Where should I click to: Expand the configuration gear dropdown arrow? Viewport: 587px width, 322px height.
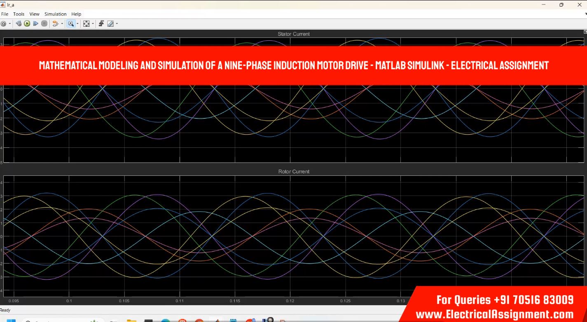(10, 24)
